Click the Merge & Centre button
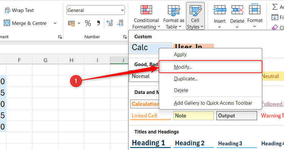 coord(25,23)
